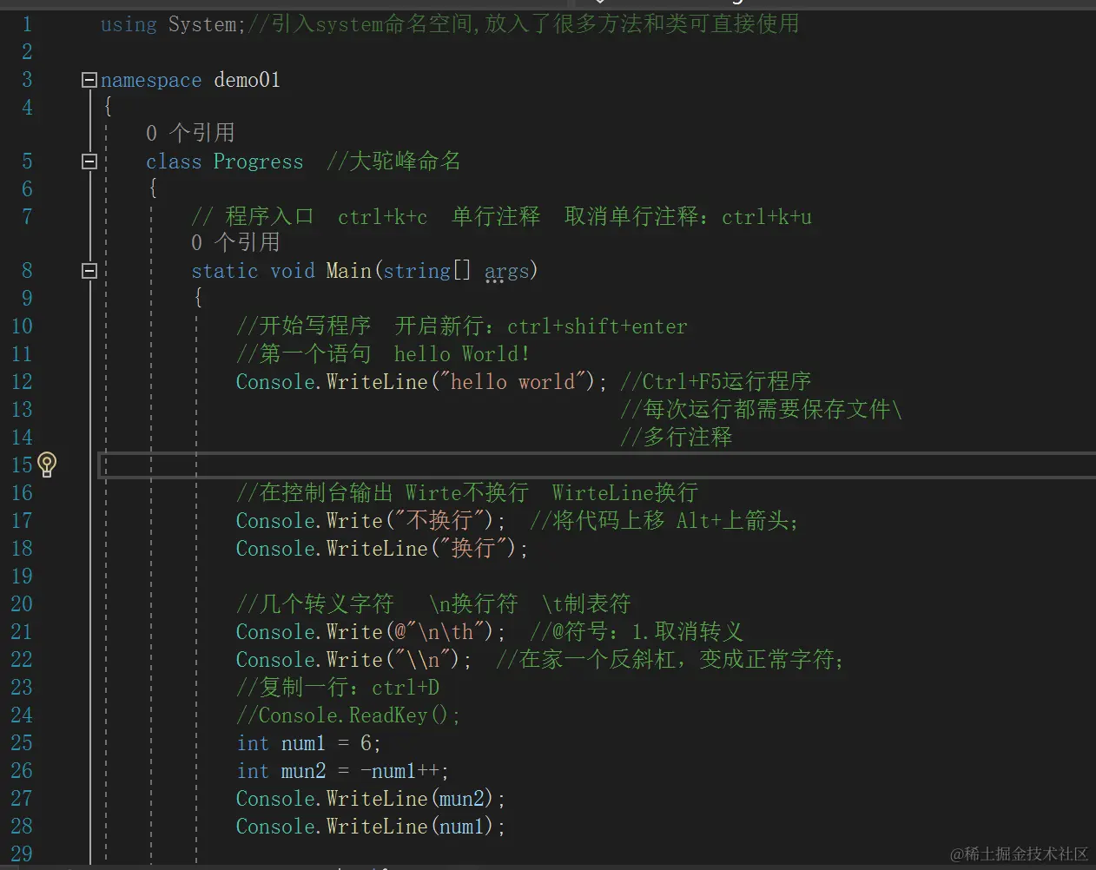Click line number 12 in gutter
The height and width of the screenshot is (870, 1096).
22,382
